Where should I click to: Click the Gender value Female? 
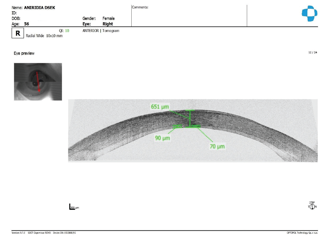(108, 18)
